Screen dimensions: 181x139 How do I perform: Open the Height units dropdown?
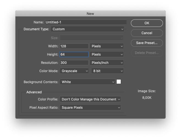point(107,54)
